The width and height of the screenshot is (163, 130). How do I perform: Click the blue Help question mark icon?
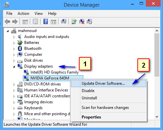click(45, 21)
